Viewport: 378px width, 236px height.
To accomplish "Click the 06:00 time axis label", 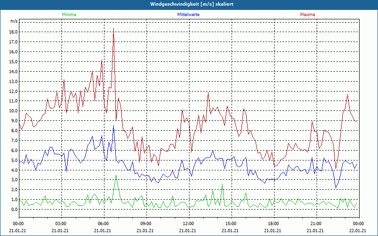I will (104, 224).
